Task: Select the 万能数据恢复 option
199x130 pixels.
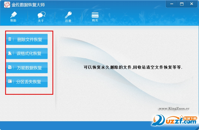Action: tap(29, 68)
